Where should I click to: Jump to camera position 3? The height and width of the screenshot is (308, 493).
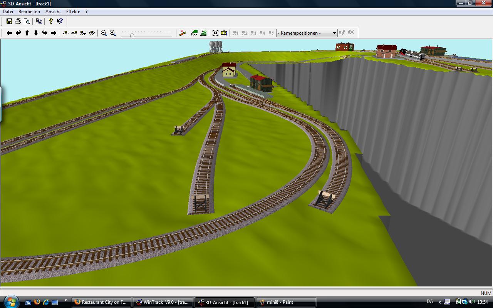(253, 33)
